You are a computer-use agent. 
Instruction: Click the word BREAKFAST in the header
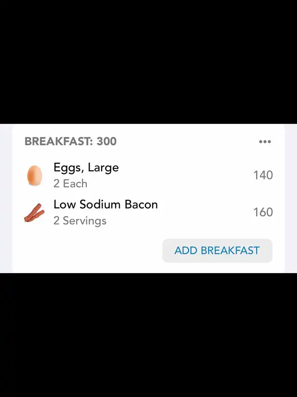(x=58, y=141)
